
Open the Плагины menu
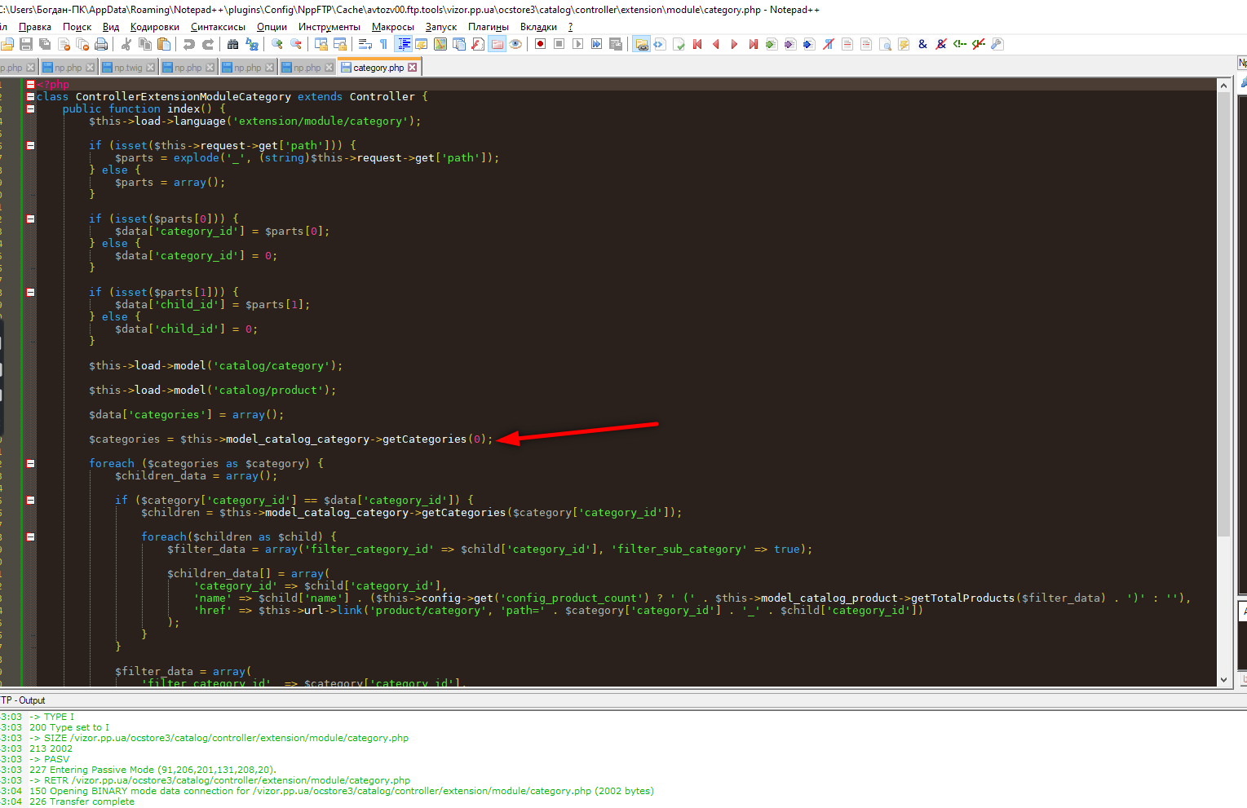tap(489, 27)
